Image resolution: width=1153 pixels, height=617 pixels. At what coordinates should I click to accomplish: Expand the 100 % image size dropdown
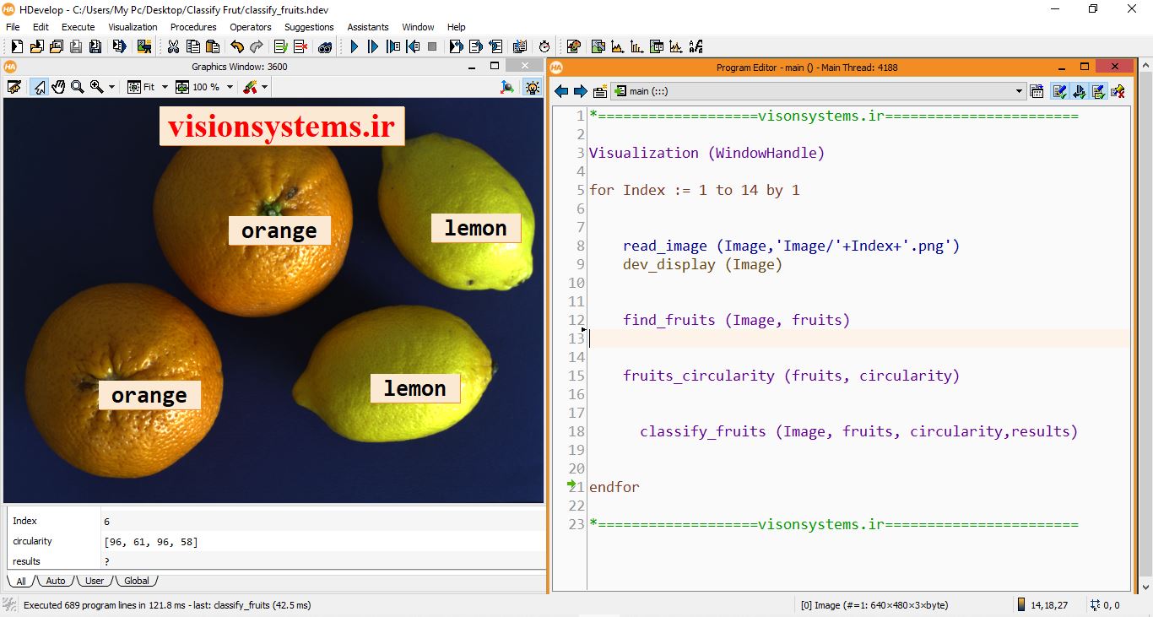[x=228, y=87]
